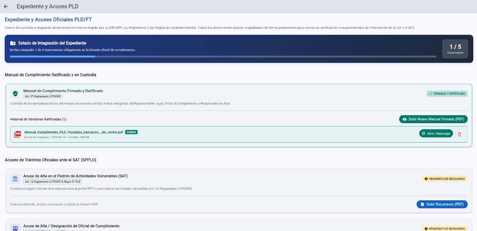This screenshot has width=477, height=231.
Task: Click Acuse de Alta en el Padrón title
Action: point(76,176)
